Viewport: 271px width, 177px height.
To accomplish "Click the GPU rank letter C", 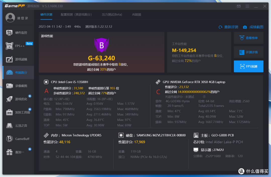I will tap(158, 92).
